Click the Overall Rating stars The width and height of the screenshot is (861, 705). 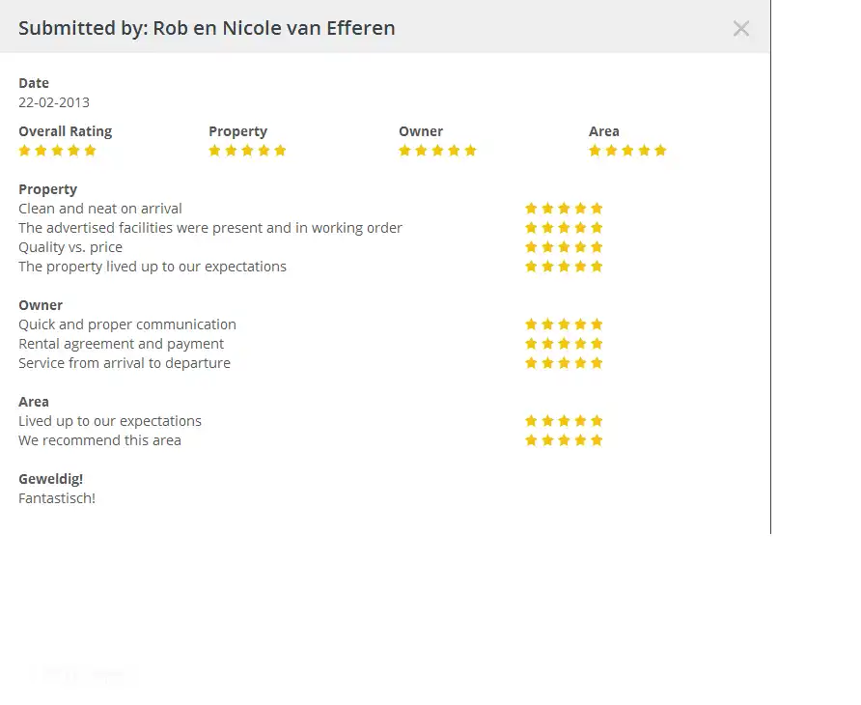tap(58, 151)
